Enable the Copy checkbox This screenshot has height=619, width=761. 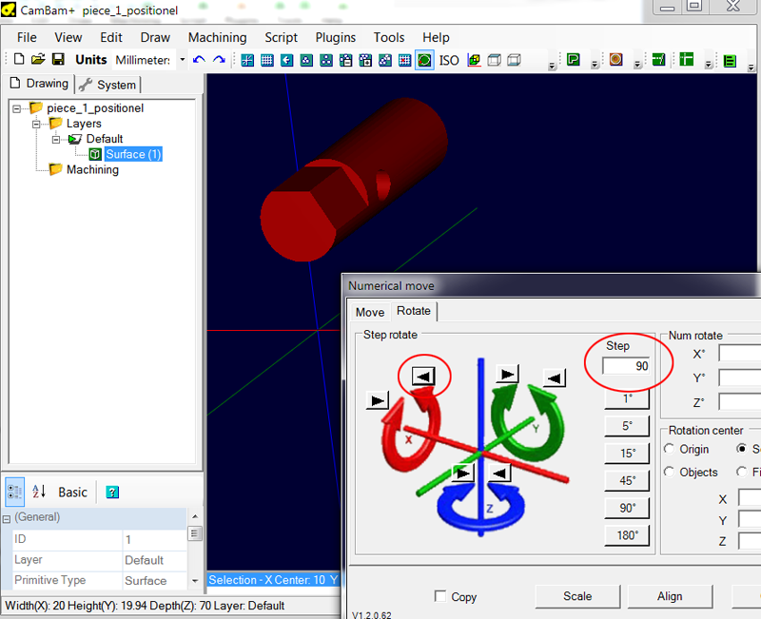pyautogui.click(x=440, y=596)
